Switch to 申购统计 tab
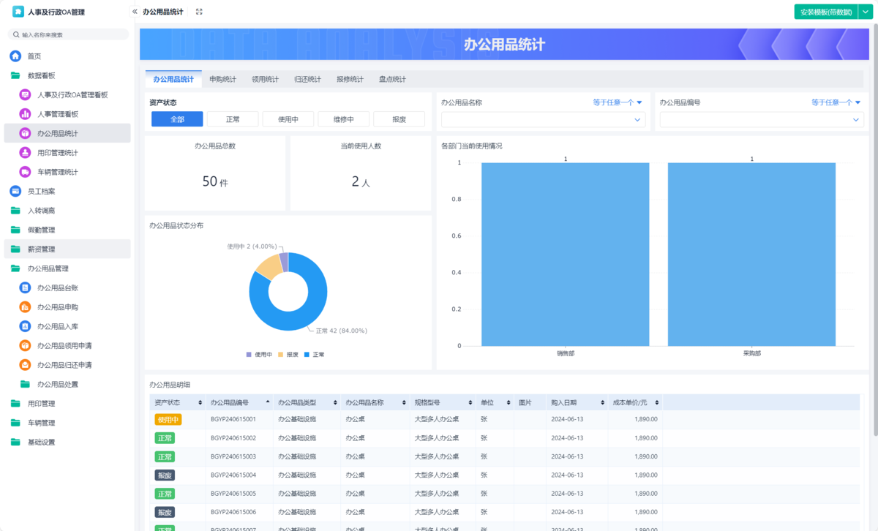The height and width of the screenshot is (531, 878). [x=222, y=79]
